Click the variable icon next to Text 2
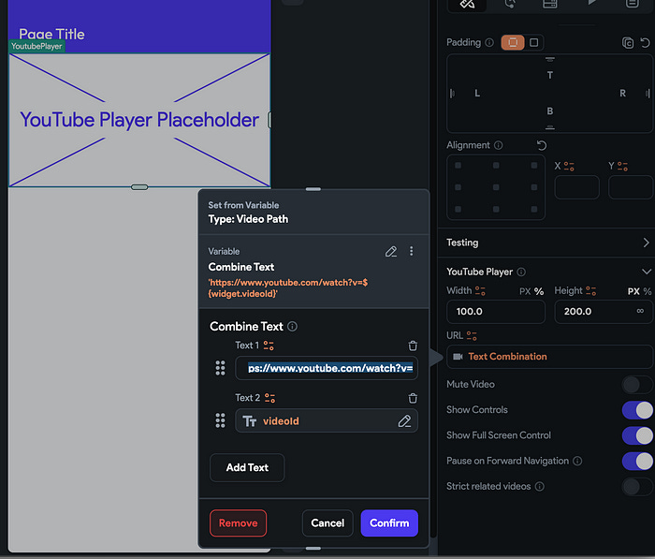The image size is (655, 559). (x=269, y=398)
